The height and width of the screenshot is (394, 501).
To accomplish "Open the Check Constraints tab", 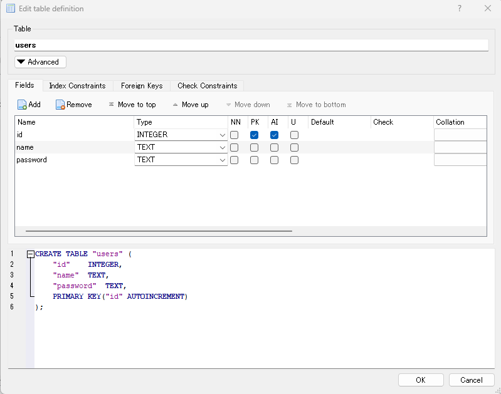I will click(207, 86).
